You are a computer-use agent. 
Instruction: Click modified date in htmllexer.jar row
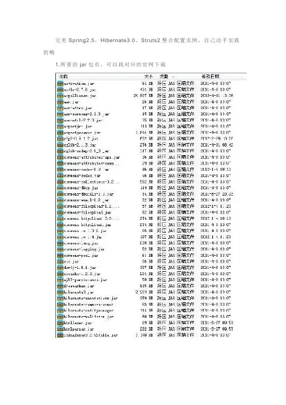coord(217,323)
